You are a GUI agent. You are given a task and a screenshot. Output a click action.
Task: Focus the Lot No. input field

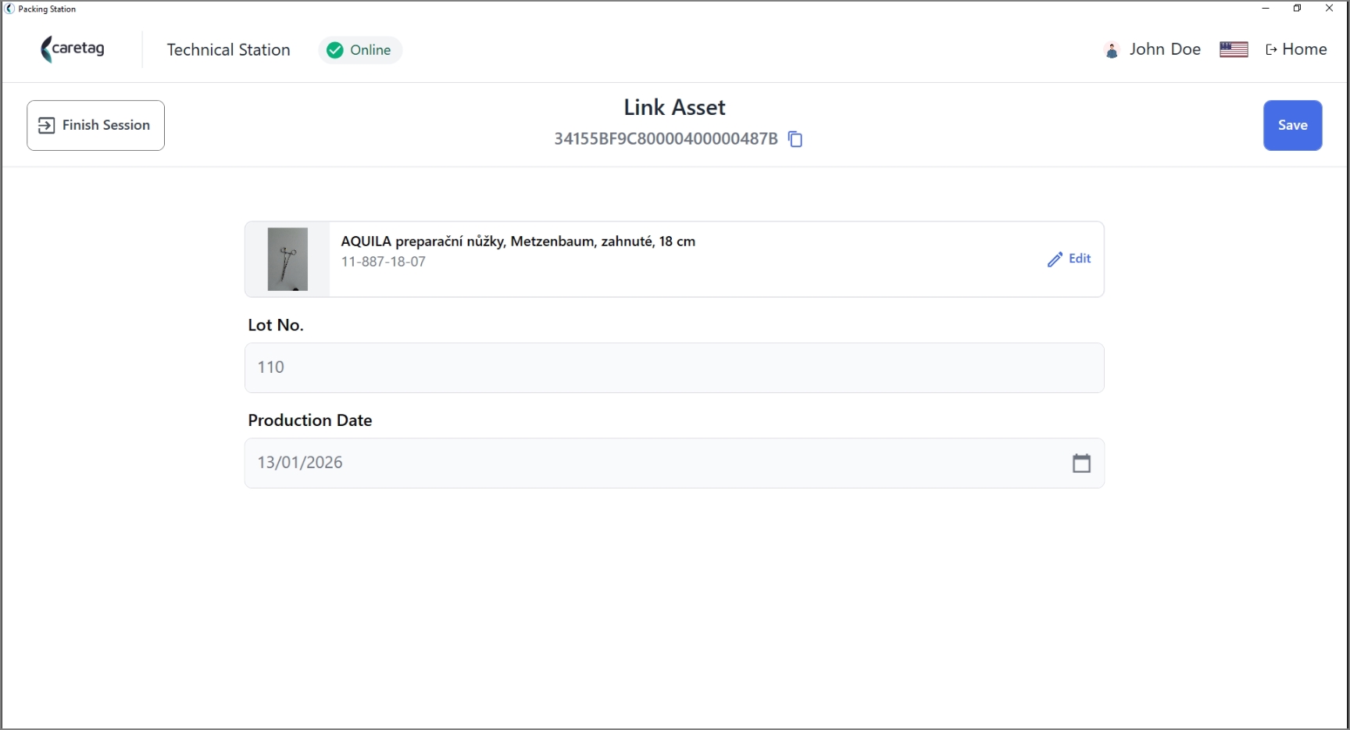click(674, 367)
